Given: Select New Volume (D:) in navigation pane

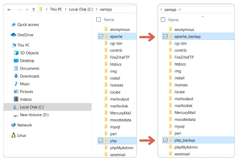Looking at the screenshot, I should coord(34,115).
